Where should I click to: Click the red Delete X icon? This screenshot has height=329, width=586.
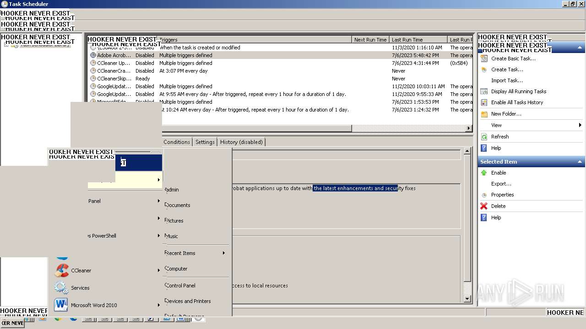[484, 206]
